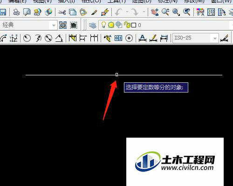
Task: Open the Undo history dropdown arrow
Action: (127, 12)
